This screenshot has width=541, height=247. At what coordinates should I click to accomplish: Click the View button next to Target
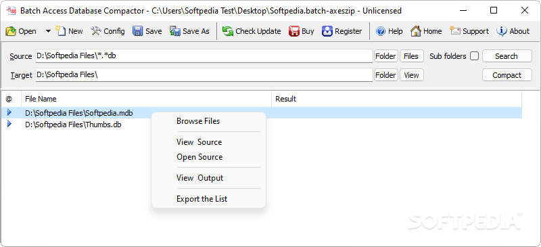[x=411, y=75]
